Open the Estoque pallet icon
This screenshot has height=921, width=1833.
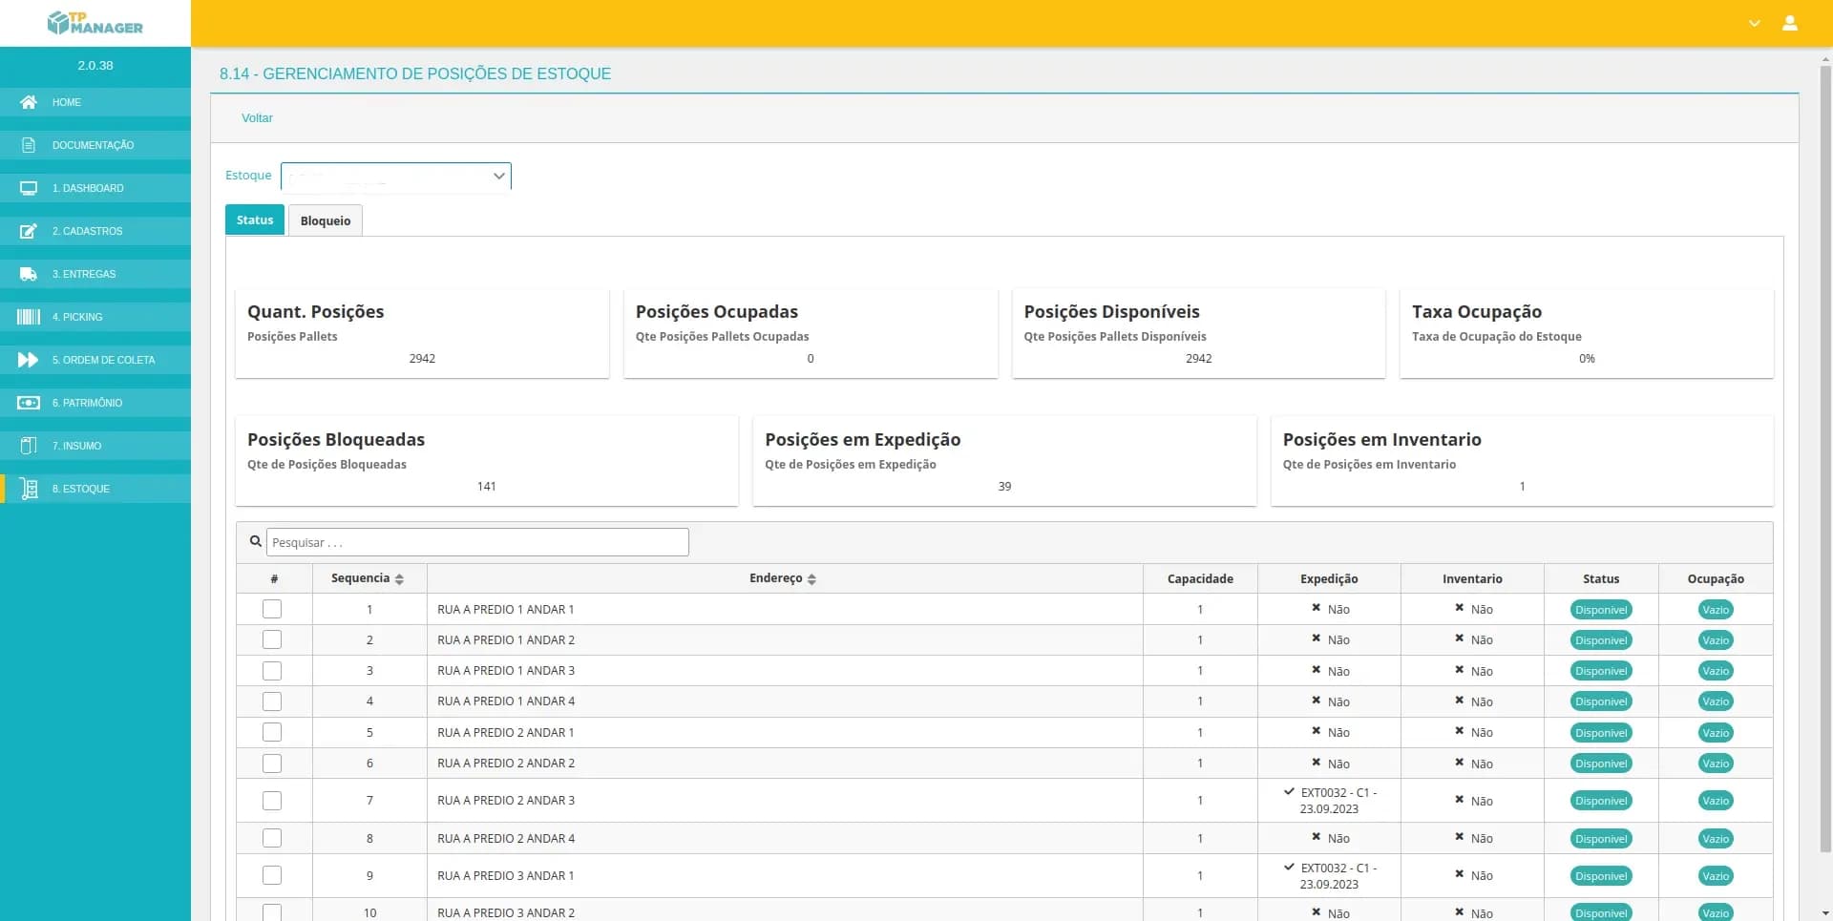coord(29,489)
